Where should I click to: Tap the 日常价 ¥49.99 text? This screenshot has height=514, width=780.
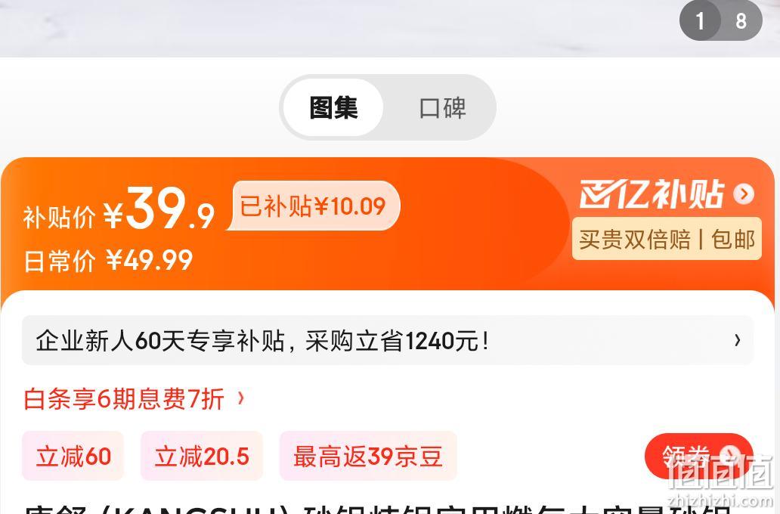point(108,260)
